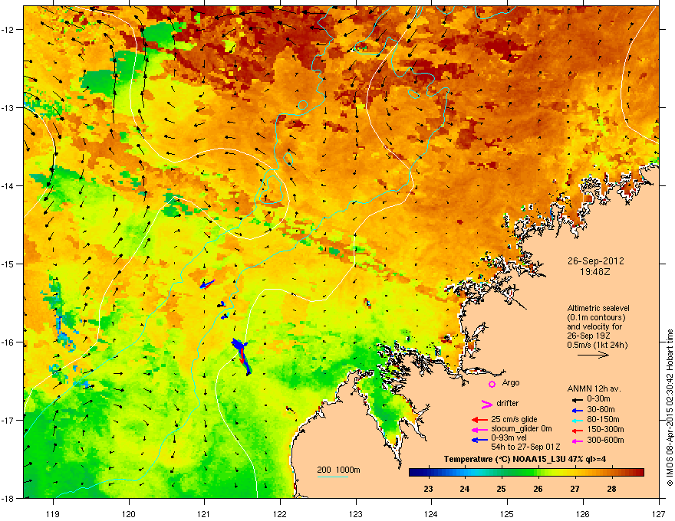This screenshot has width=675, height=521.
Task: Click the blue 0-93m vel arrow
Action: pyautogui.click(x=479, y=439)
